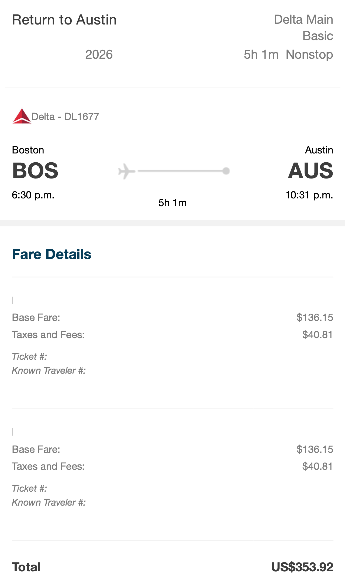Click the 5h 1m duration under route line
The height and width of the screenshot is (581, 345).
point(172,203)
